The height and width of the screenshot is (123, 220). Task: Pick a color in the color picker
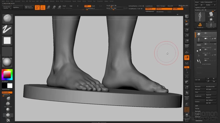coord(7,75)
